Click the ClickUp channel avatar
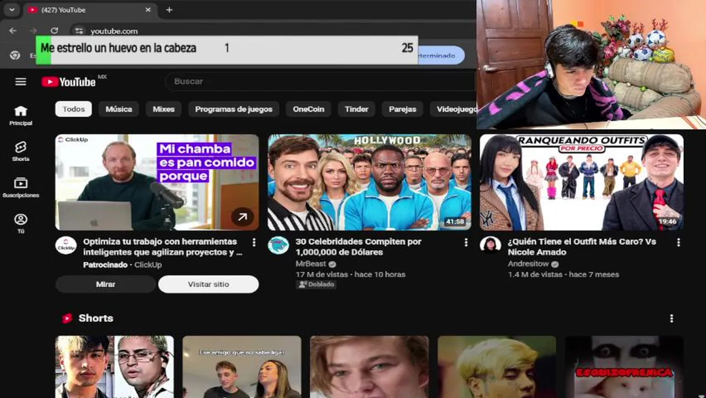This screenshot has height=398, width=706. [66, 245]
